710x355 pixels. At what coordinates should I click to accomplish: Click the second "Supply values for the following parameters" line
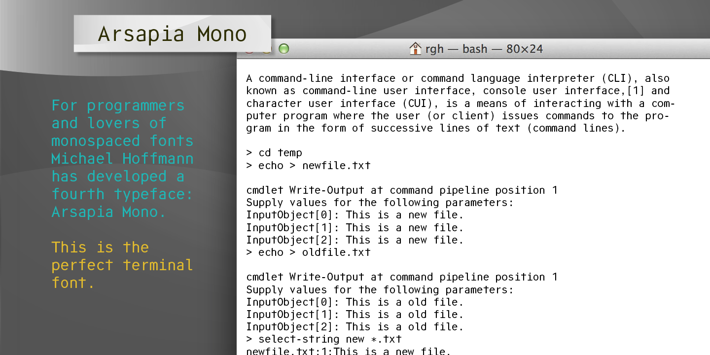380,289
